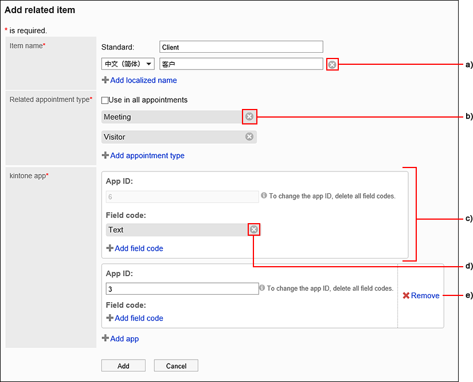Image resolution: width=473 pixels, height=382 pixels.
Task: Click plus icon of Add appointment type
Action: (105, 155)
